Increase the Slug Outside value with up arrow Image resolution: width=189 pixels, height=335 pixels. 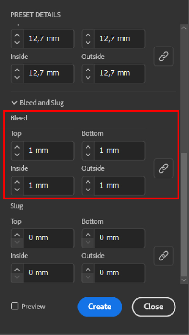pos(88,270)
